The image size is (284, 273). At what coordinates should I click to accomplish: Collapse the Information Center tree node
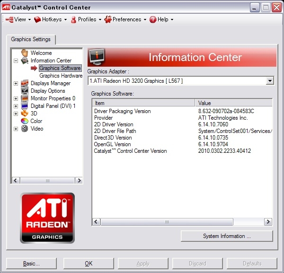[16, 61]
